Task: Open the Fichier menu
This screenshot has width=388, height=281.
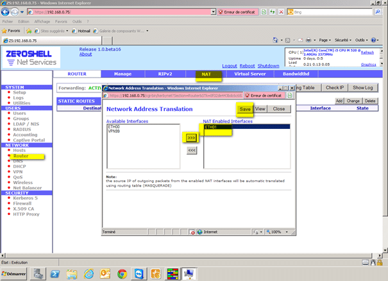Action: (8, 22)
